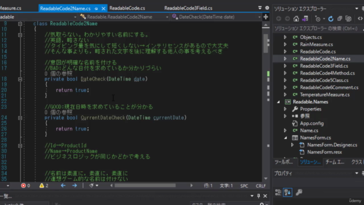
Task: Click the split editor icon above scrollbar
Action: coord(266,17)
